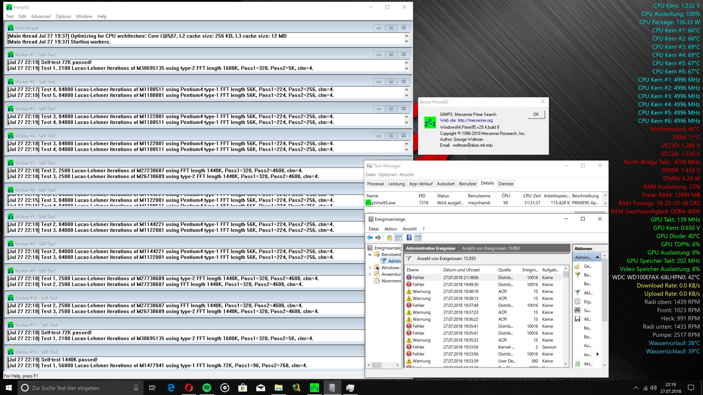Open File Explorer from taskbar
703x395 pixels.
point(278,388)
